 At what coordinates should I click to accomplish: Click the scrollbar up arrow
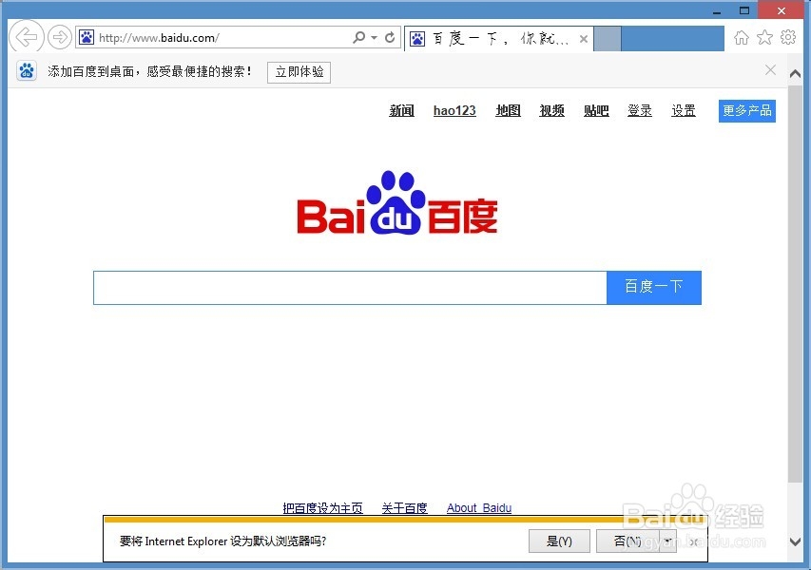click(x=795, y=74)
